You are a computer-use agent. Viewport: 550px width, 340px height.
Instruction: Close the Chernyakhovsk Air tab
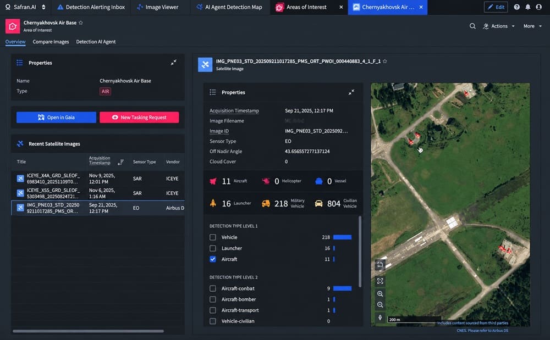click(421, 7)
